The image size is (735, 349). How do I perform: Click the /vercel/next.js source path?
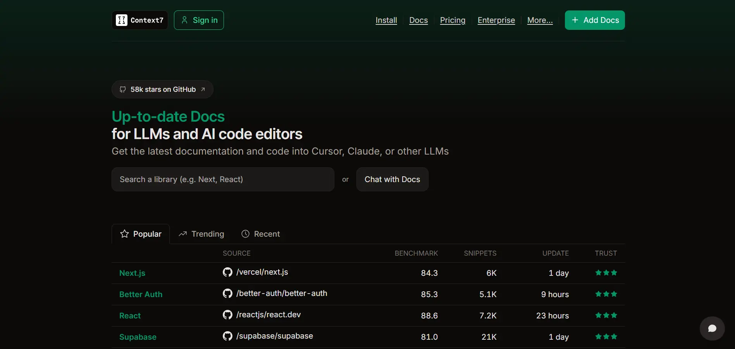(262, 272)
